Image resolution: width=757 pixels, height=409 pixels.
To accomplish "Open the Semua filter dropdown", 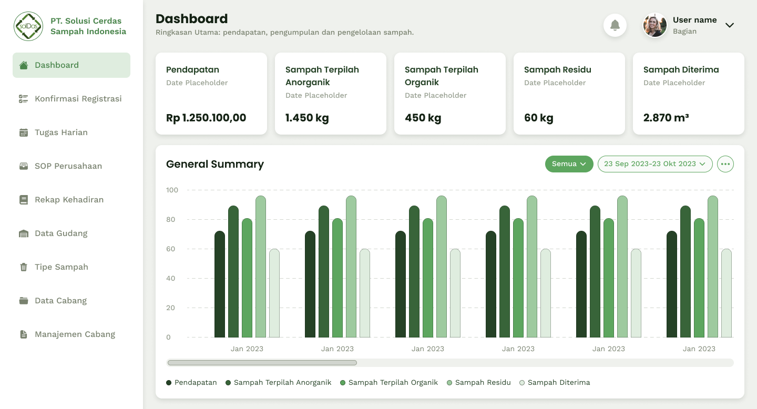I will click(569, 164).
